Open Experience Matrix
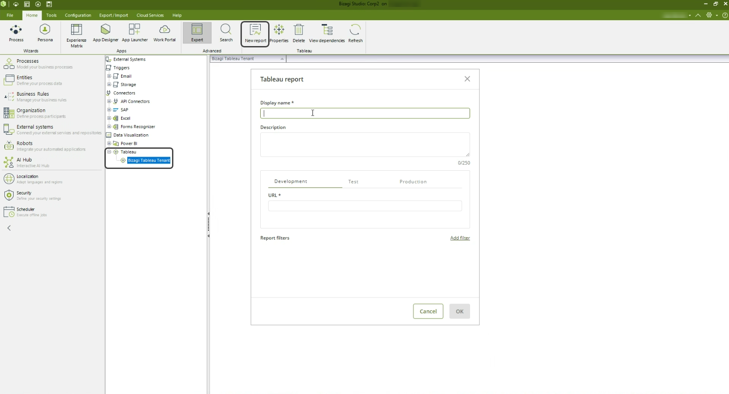The image size is (729, 394). [x=76, y=36]
